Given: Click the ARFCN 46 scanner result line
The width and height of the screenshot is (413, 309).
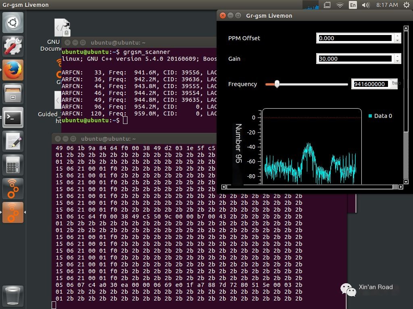Looking at the screenshot, I should click(x=139, y=93).
